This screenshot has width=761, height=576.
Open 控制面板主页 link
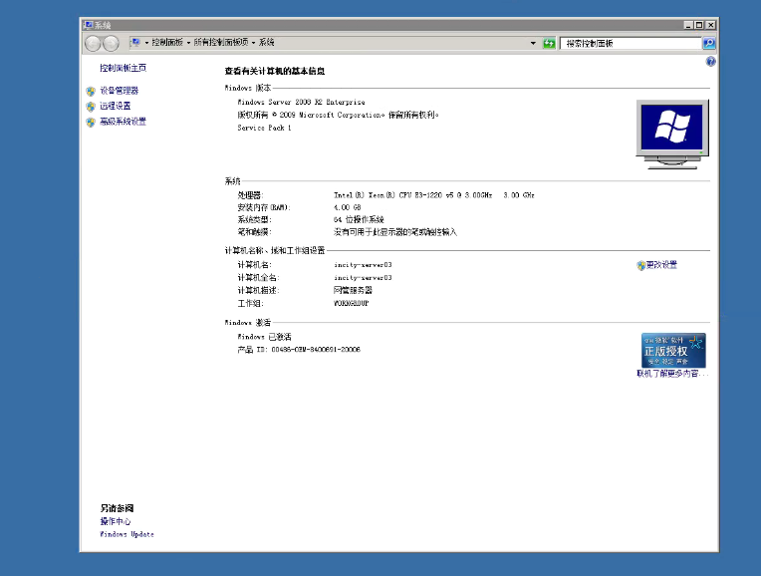[x=123, y=68]
